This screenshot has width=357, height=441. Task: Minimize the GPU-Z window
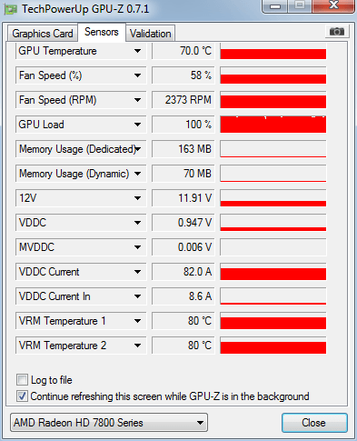[275, 6]
